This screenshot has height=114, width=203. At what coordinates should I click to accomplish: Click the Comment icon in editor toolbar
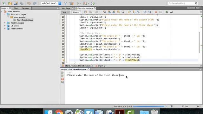click(x=167, y=12)
